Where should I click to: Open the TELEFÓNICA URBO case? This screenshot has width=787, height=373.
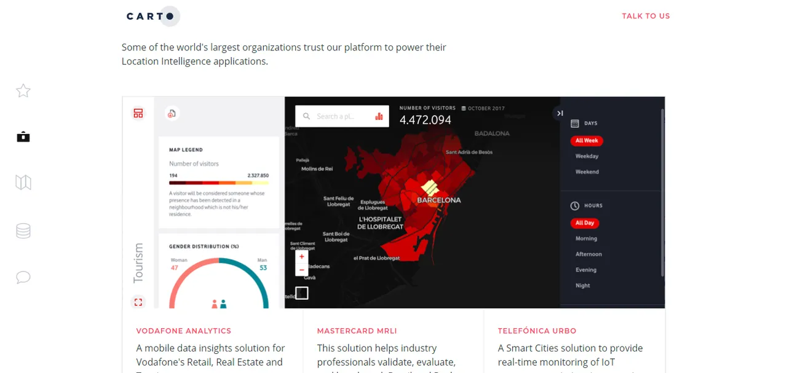(537, 331)
